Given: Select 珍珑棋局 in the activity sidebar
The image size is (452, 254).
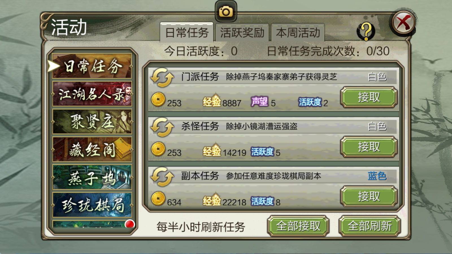Looking at the screenshot, I should (x=92, y=205).
